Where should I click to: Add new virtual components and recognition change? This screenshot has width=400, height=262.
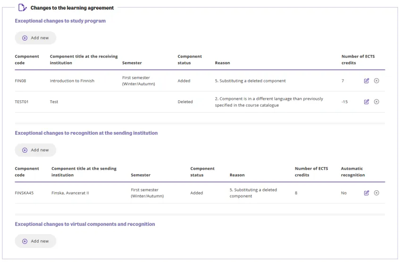(35, 241)
